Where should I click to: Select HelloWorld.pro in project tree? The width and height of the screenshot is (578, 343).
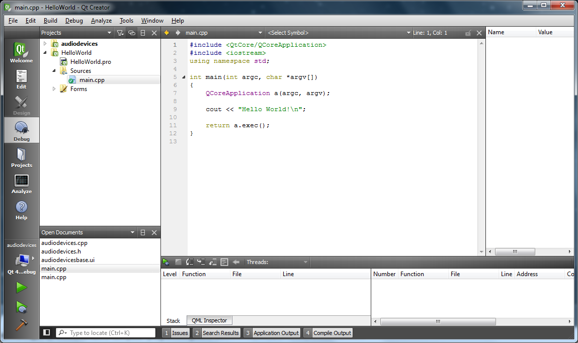point(91,62)
